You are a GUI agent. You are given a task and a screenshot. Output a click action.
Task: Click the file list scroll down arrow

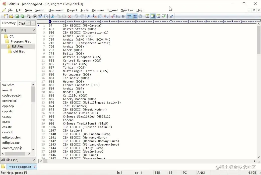[x=33, y=149]
